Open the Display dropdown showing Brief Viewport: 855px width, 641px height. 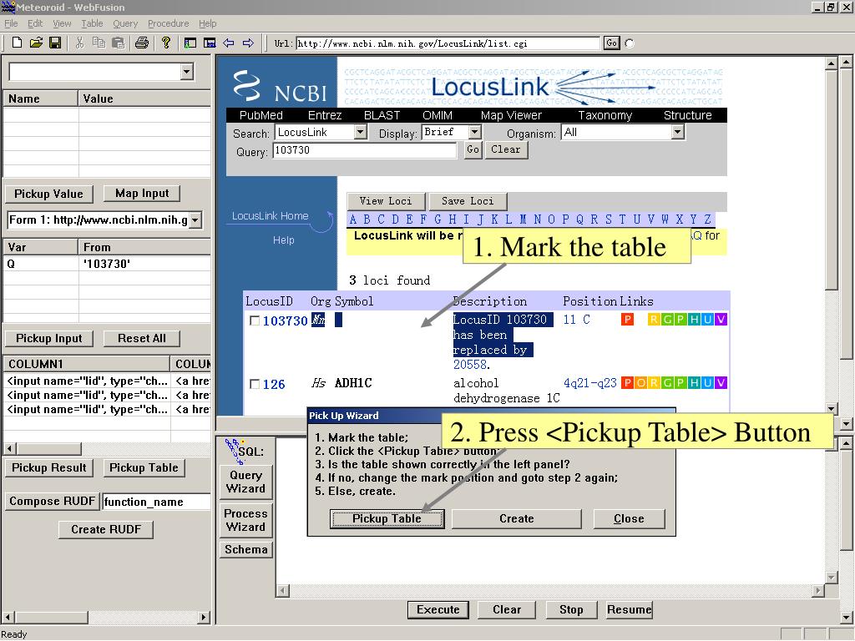(474, 132)
